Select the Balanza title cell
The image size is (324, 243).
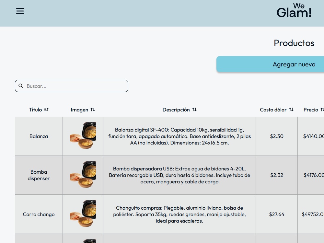(39, 136)
